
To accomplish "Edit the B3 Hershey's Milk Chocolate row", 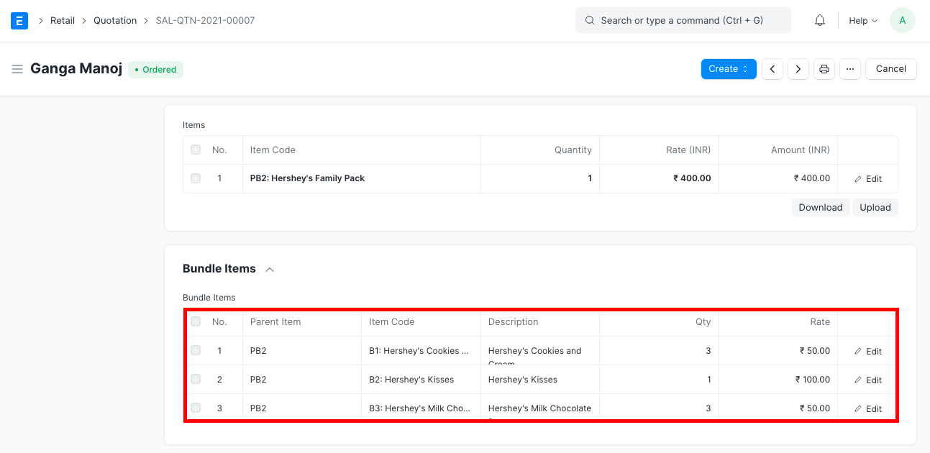I will [868, 409].
